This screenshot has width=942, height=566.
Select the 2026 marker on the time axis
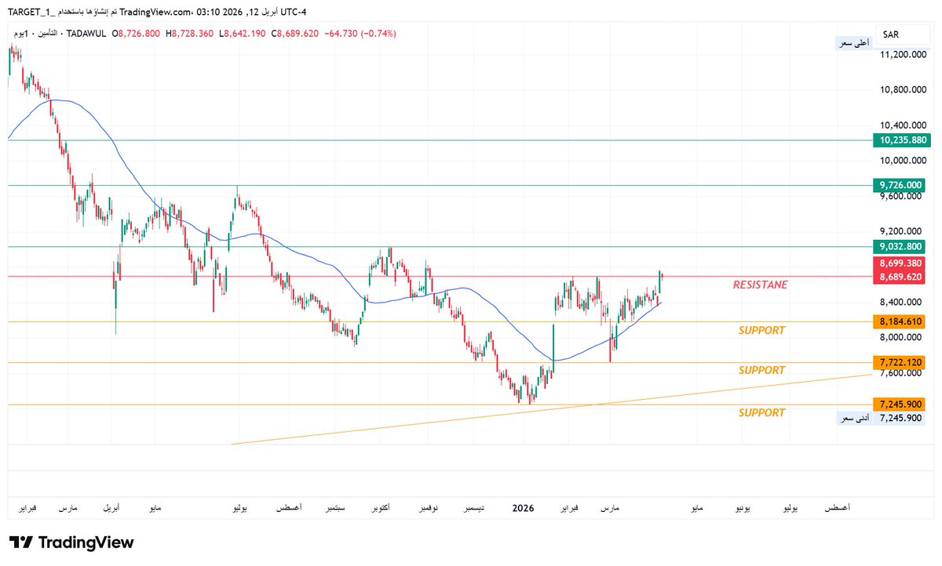coord(524,508)
